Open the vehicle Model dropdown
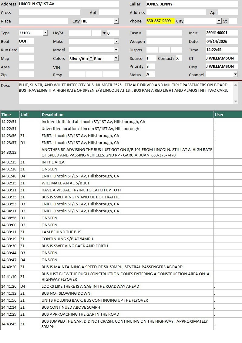Viewport: 242px width, 343px height. (116, 50)
